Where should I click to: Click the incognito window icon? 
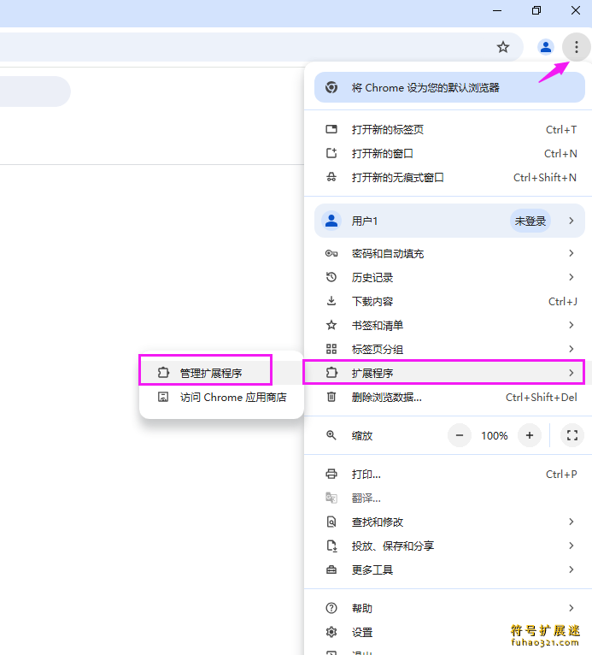pyautogui.click(x=331, y=177)
